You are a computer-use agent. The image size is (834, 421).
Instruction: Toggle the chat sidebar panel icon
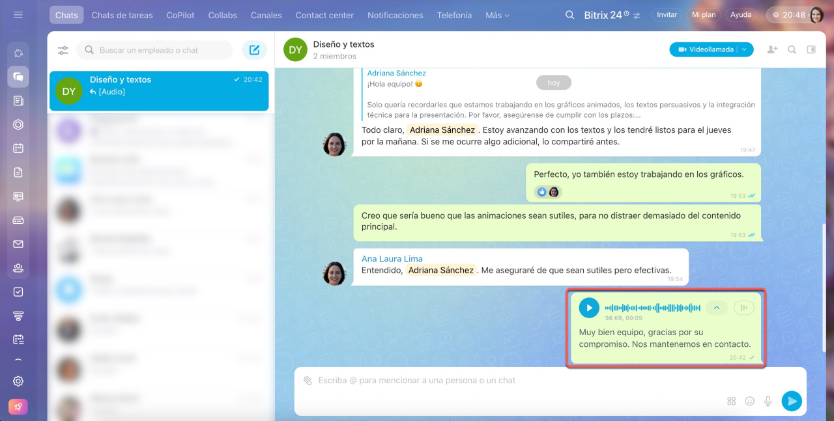pos(811,49)
